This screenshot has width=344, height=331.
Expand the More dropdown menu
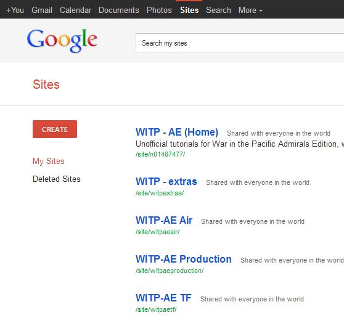coord(250,10)
